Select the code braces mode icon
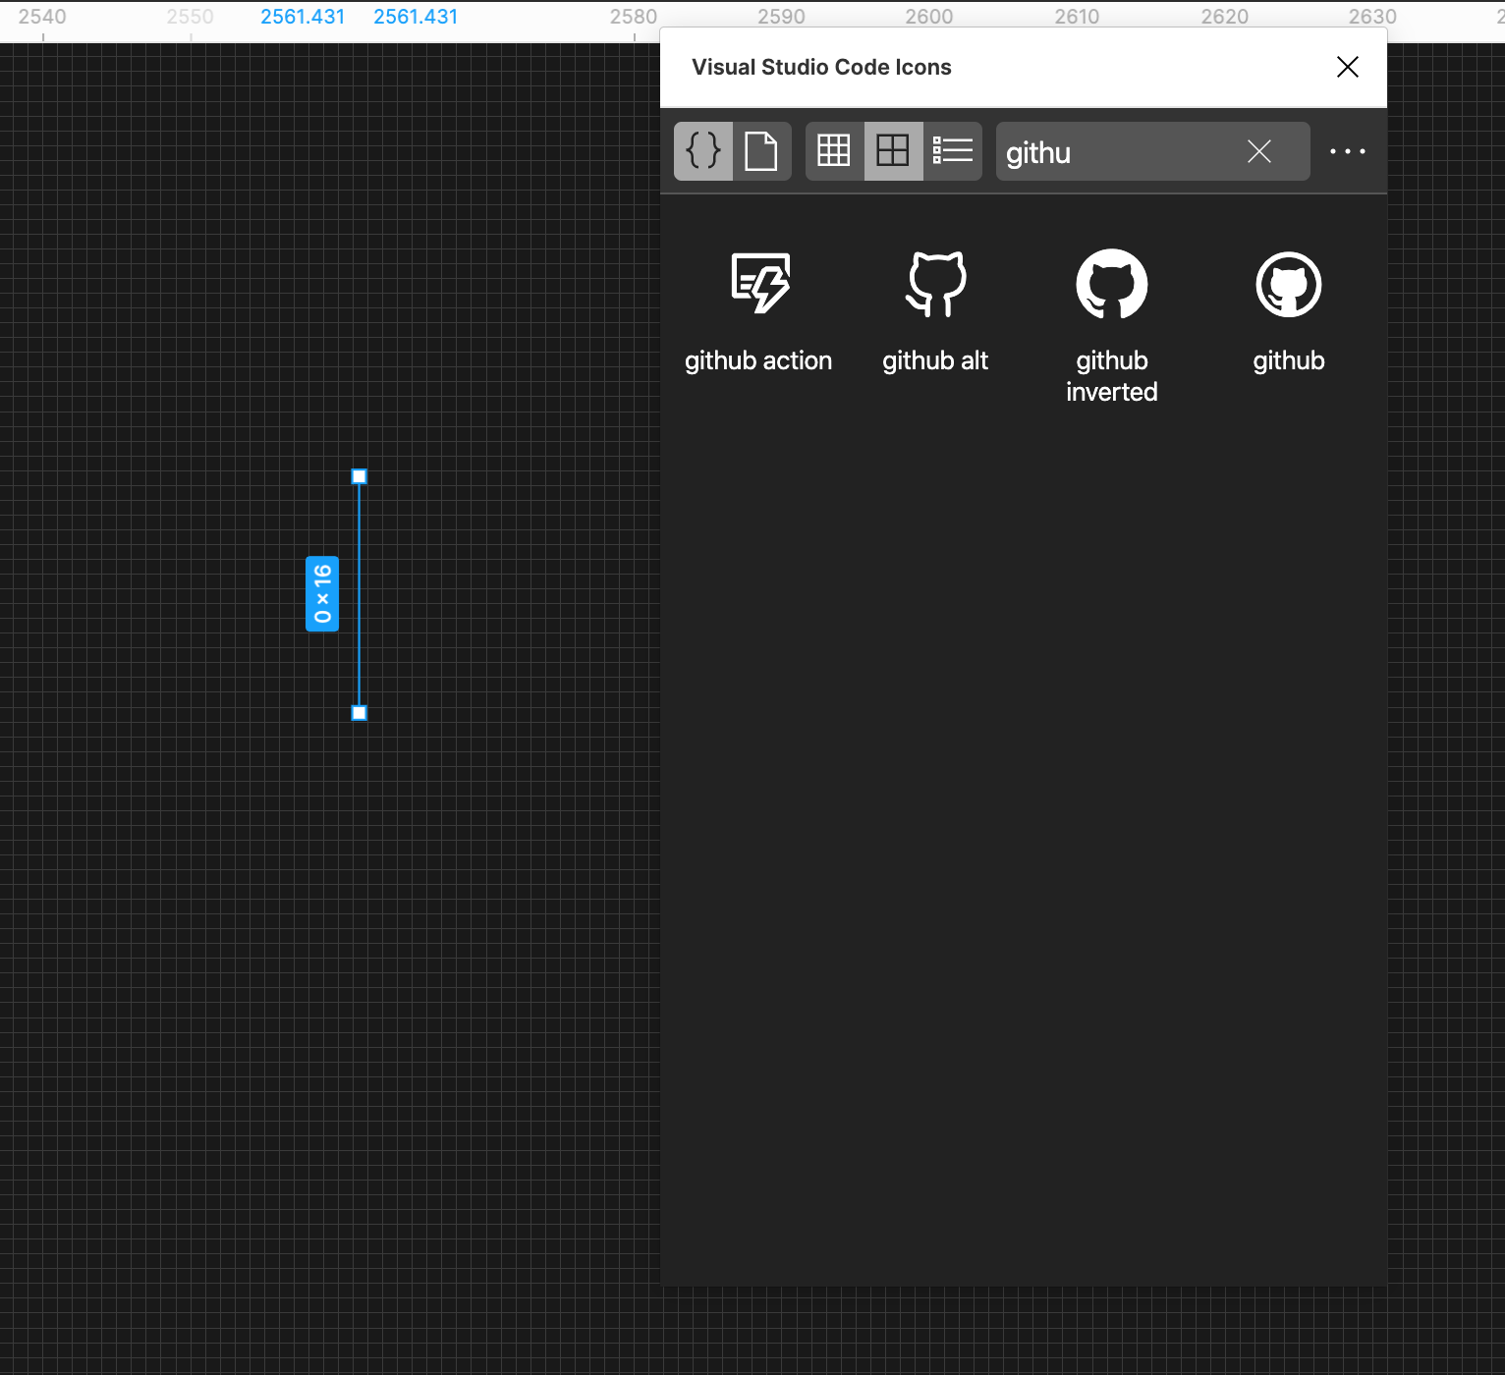Screen dimensions: 1505x1375 tap(703, 151)
